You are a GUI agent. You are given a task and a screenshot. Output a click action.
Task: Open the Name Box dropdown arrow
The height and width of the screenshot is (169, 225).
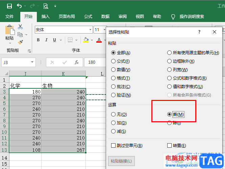[x=32, y=62]
